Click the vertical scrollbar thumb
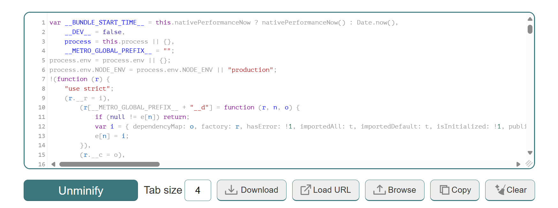Image resolution: width=558 pixels, height=208 pixels. point(530,29)
